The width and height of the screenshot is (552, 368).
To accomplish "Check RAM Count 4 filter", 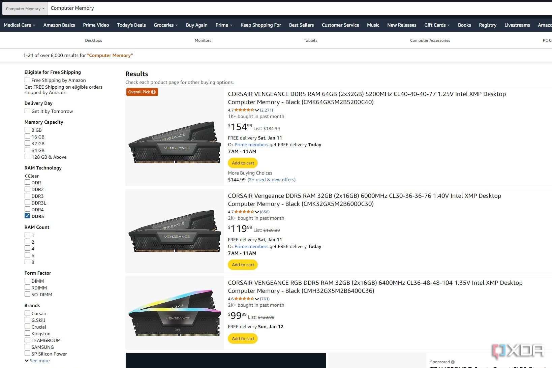I will 27,248.
